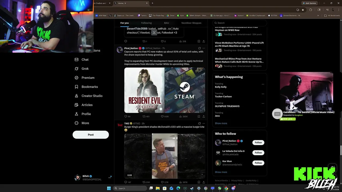The width and height of the screenshot is (342, 192).
Task: Open Chrome extensions puzzle icon
Action: tap(310, 10)
